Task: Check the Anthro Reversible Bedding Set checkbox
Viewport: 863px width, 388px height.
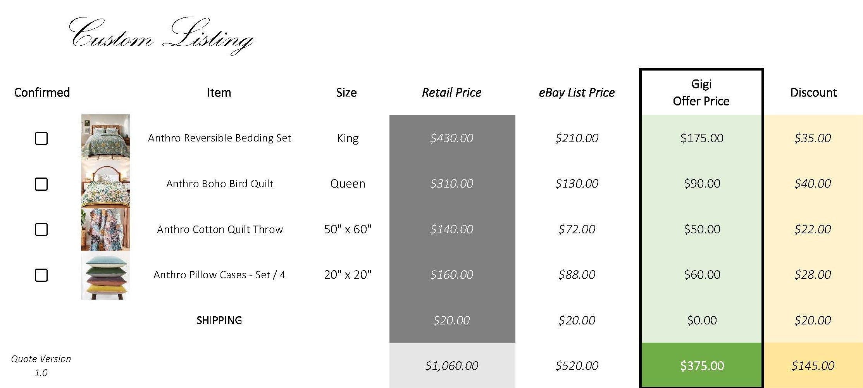Action: tap(41, 138)
